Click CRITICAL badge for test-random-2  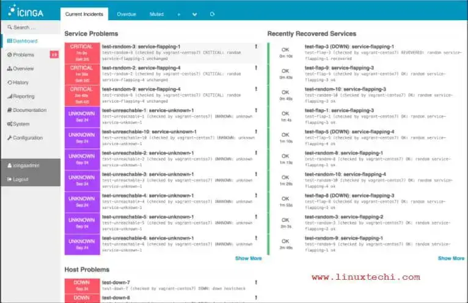82,74
